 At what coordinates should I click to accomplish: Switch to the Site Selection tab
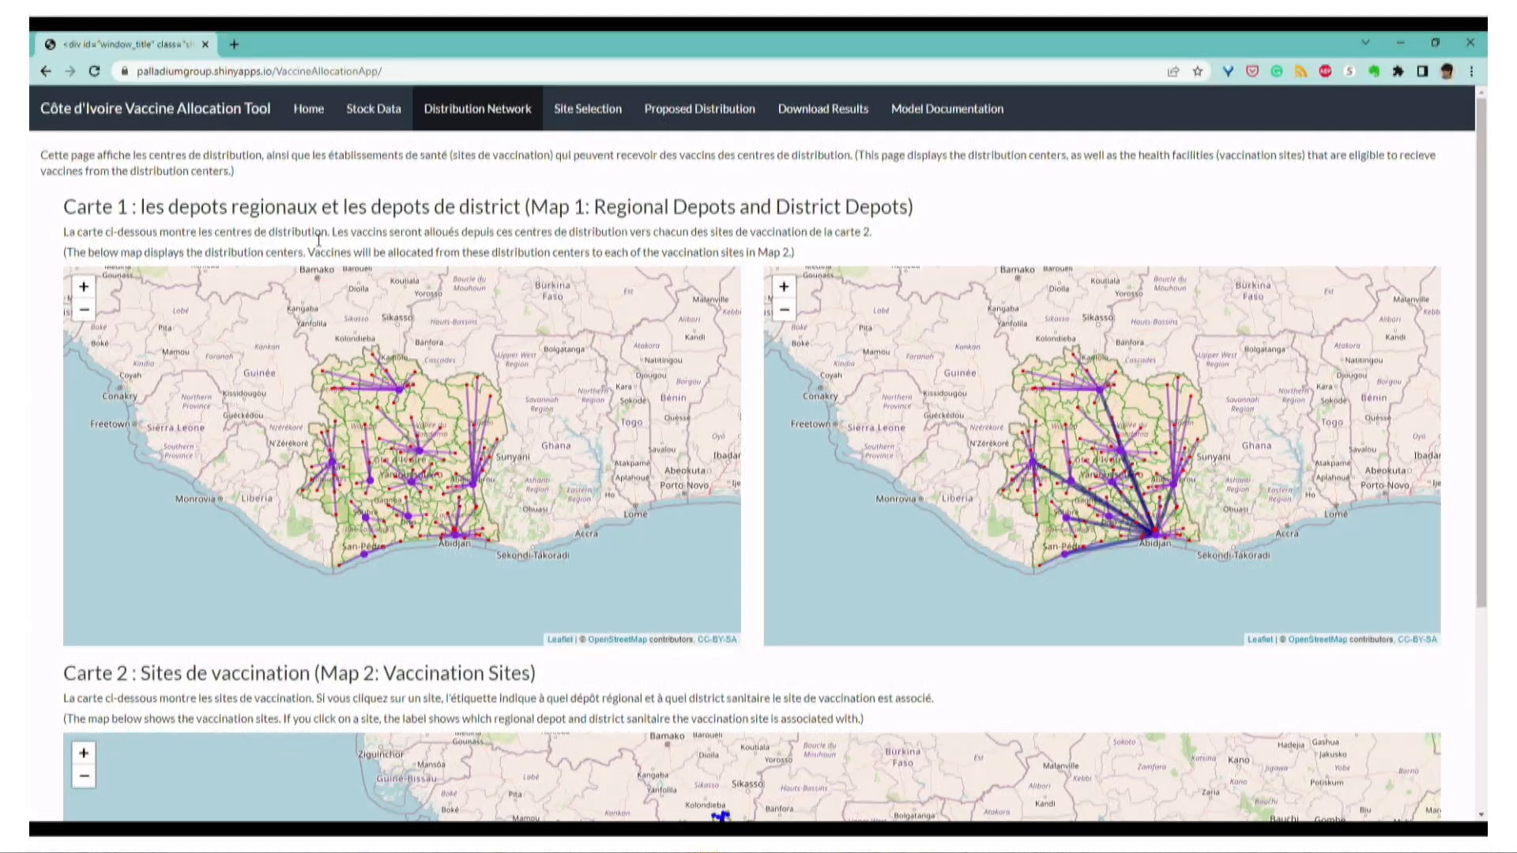click(x=588, y=108)
